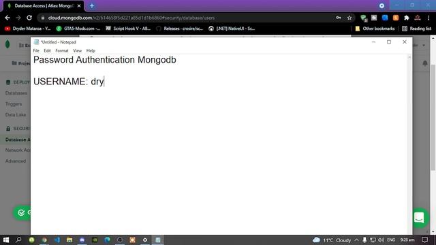Click the Atlas notification bell icon

click(425, 63)
